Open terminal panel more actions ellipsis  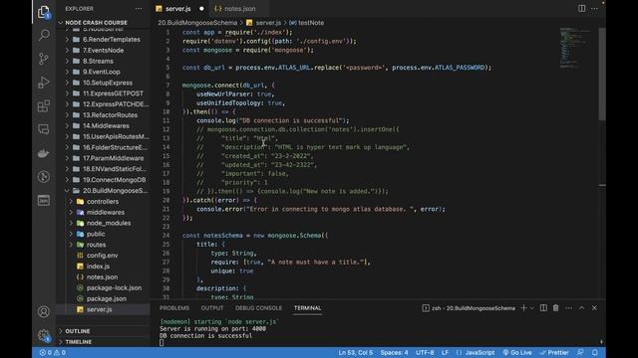tap(569, 308)
